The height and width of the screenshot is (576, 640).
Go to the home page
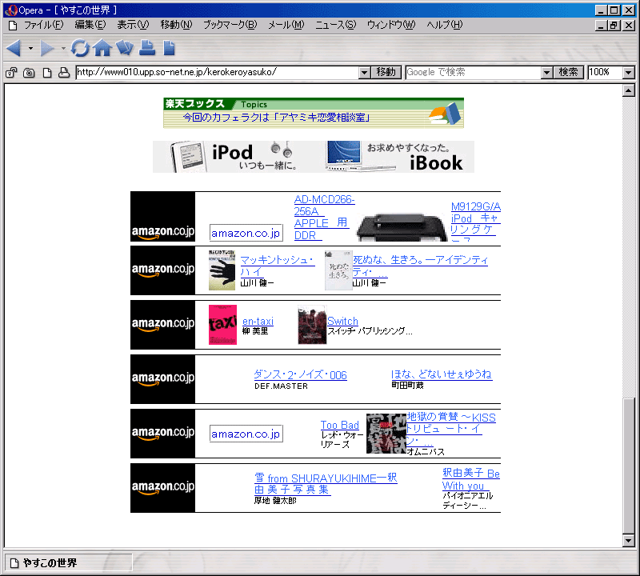[x=102, y=48]
